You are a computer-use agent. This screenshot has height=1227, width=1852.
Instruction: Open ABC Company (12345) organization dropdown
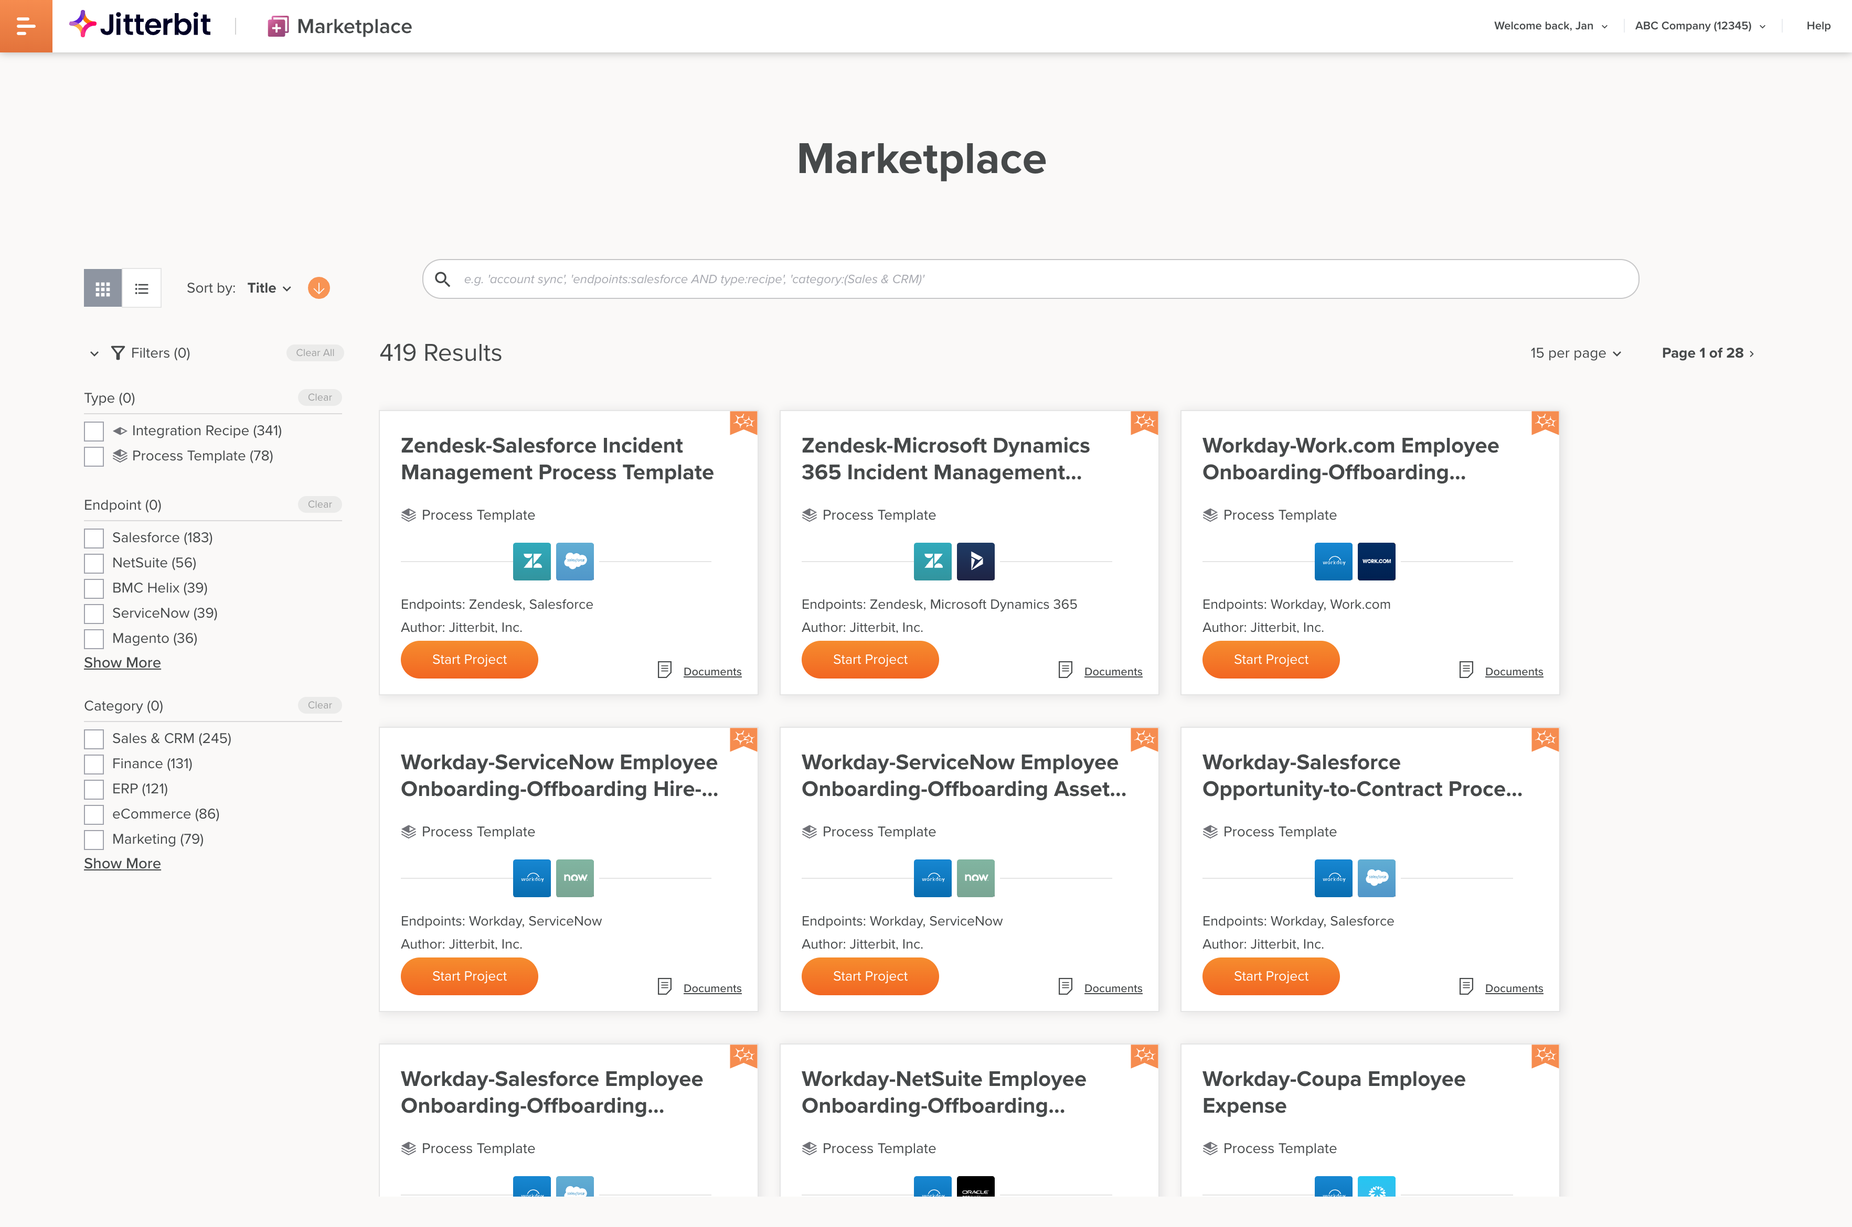tap(1700, 26)
